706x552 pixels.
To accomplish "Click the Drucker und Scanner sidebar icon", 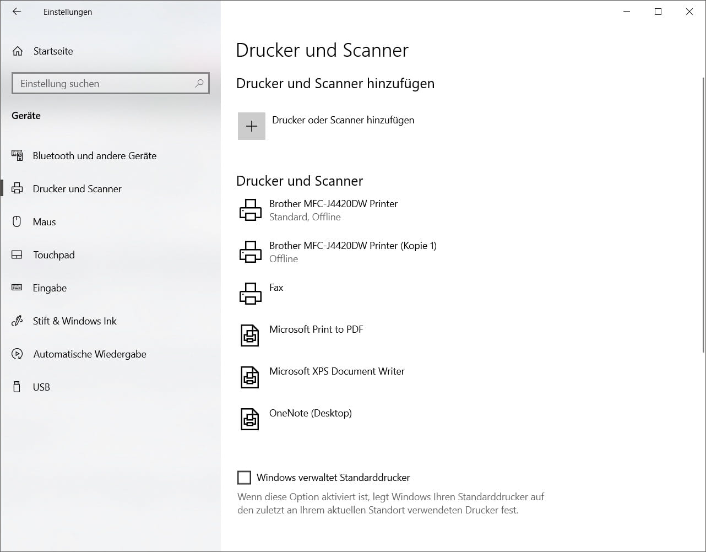I will 17,188.
